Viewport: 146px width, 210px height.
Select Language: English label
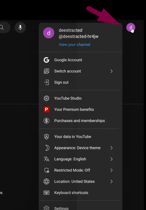[x=70, y=159]
